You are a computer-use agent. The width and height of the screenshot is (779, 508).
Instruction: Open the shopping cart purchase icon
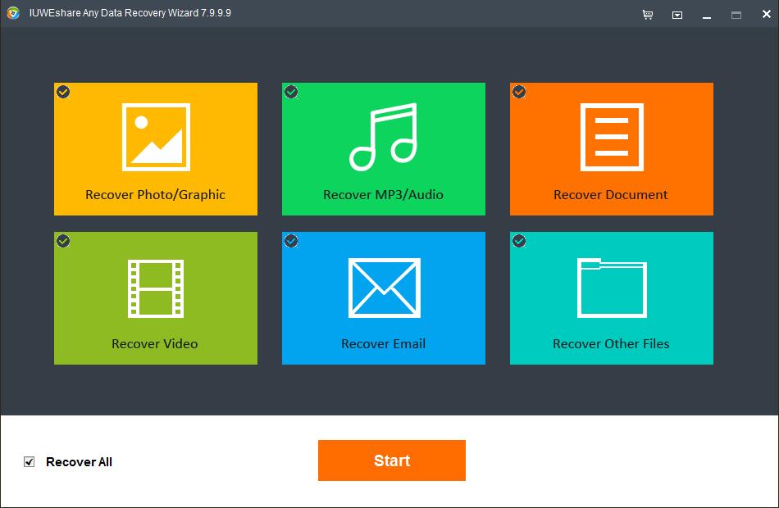[x=647, y=14]
